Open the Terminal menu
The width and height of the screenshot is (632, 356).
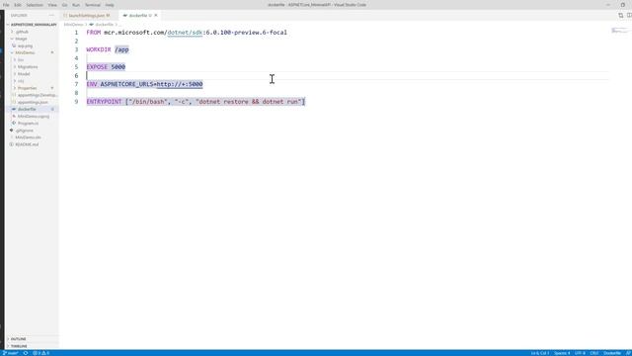point(93,5)
